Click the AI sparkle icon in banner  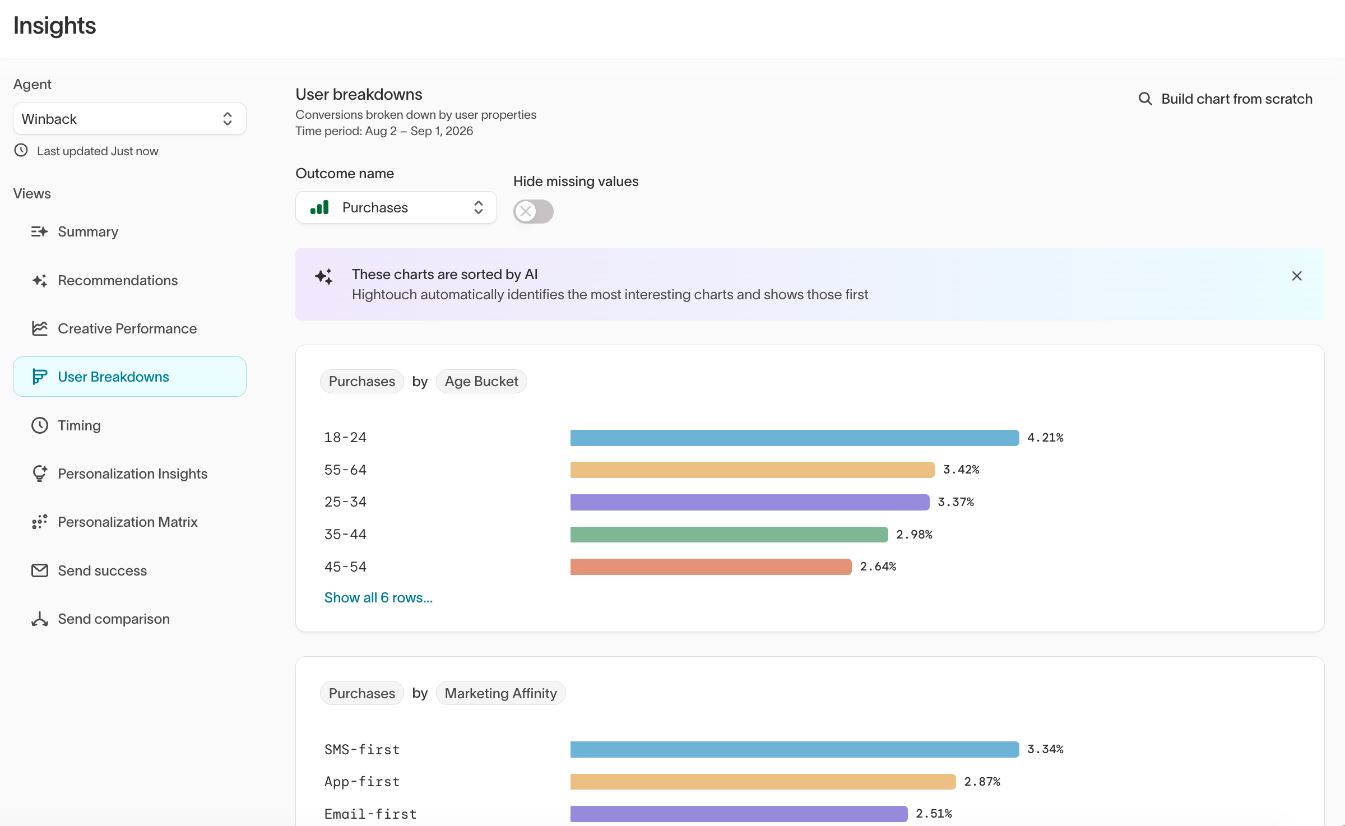tap(324, 276)
